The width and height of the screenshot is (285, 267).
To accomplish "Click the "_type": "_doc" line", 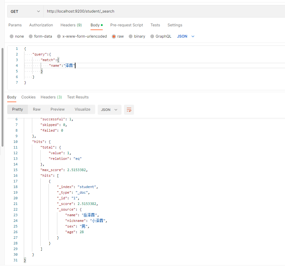I will pos(73,192).
